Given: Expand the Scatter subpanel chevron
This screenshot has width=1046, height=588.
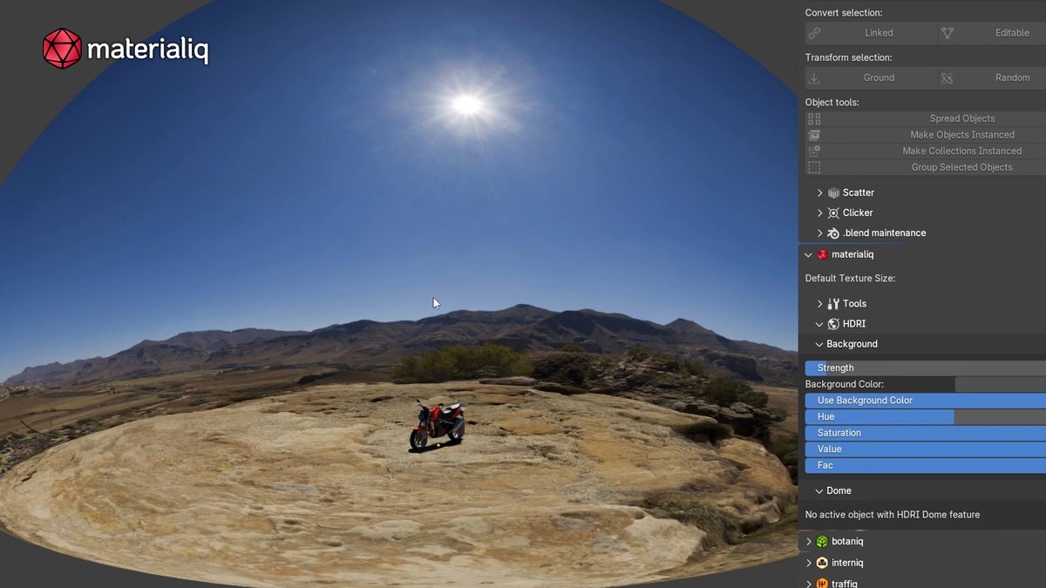Looking at the screenshot, I should pyautogui.click(x=819, y=193).
